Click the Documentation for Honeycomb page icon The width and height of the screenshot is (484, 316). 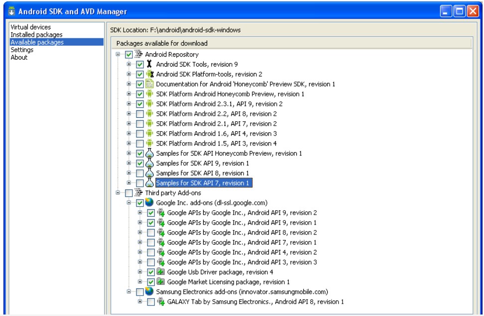click(x=149, y=84)
